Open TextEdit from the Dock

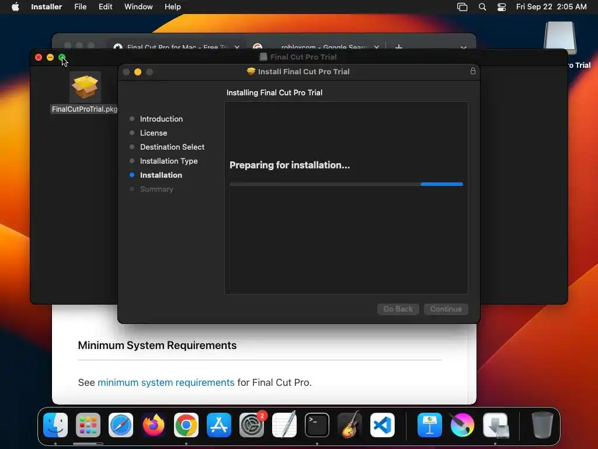[x=284, y=425]
